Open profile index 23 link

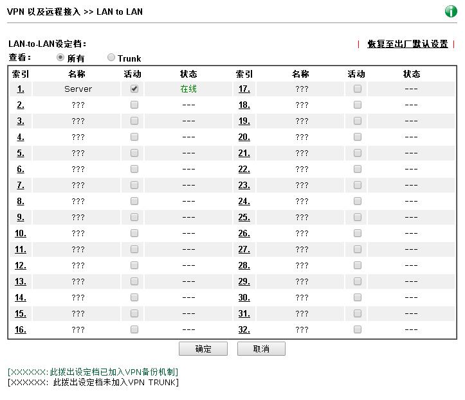pos(244,185)
